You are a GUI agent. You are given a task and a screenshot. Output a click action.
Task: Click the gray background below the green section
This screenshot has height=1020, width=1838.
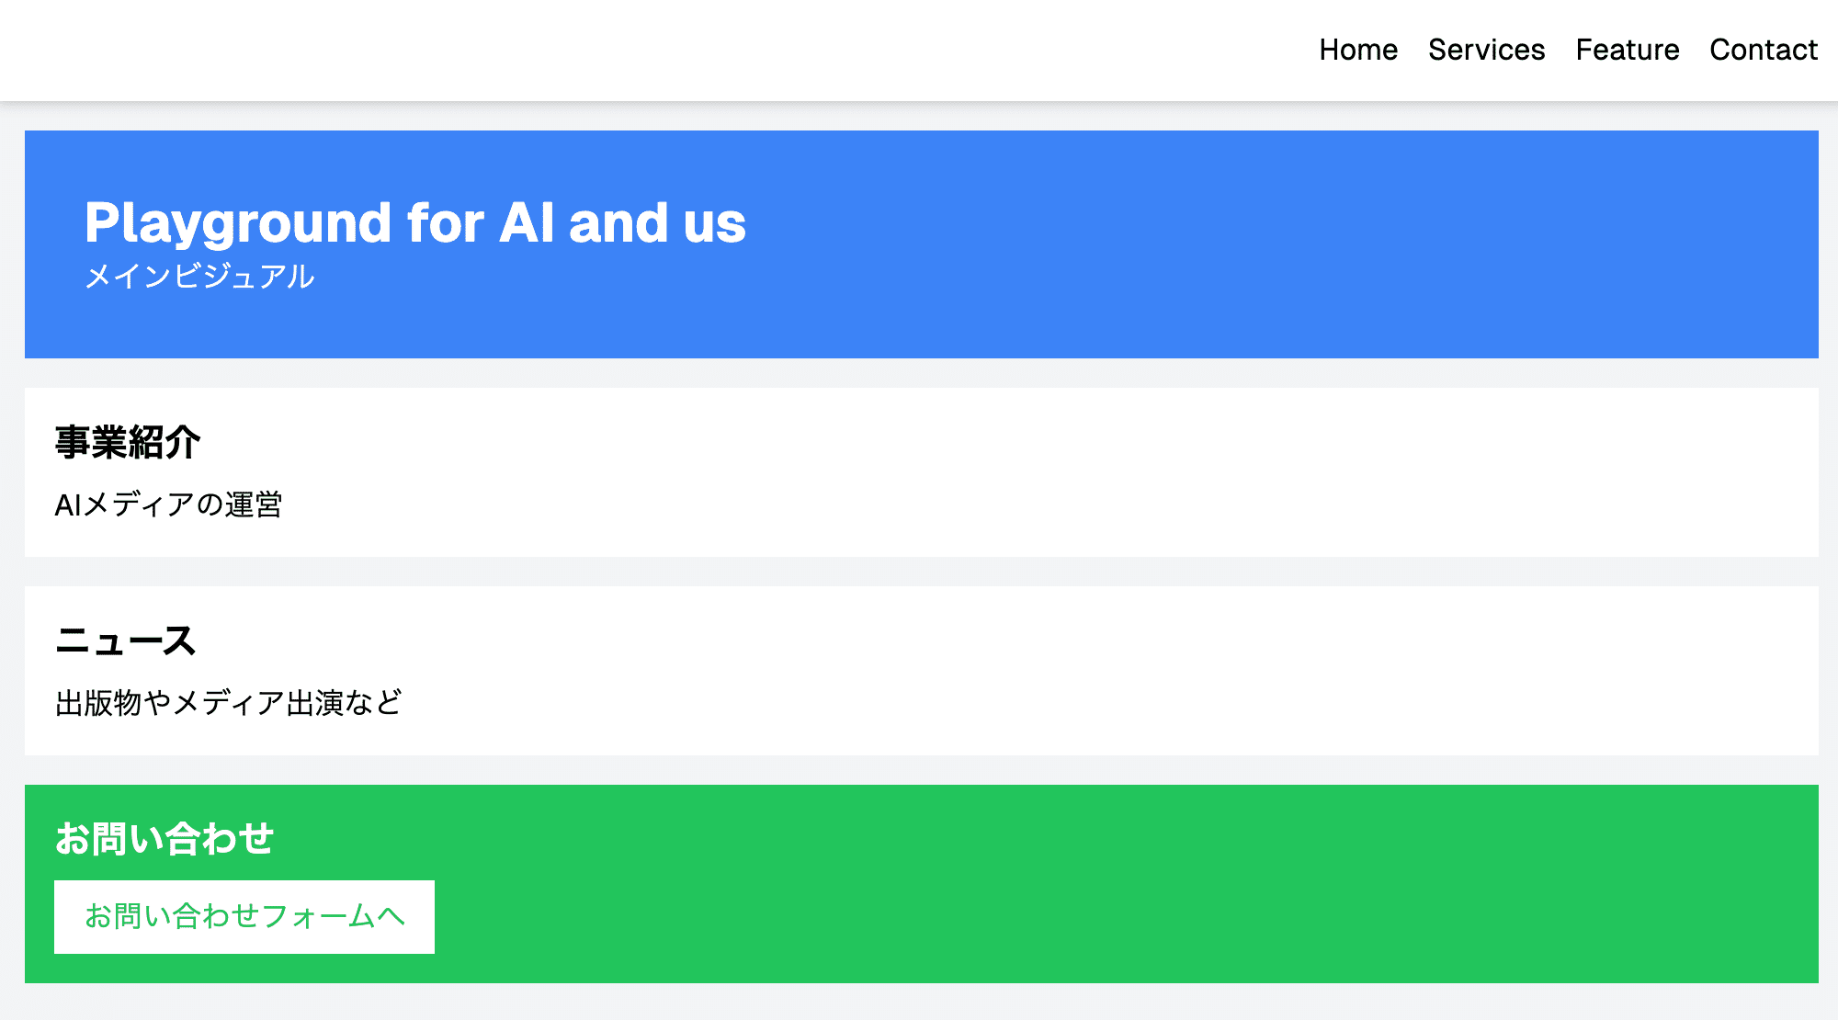click(919, 1003)
